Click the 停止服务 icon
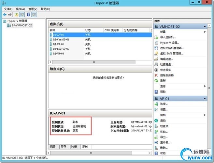The height and width of the screenshot is (163, 214). [x=156, y=70]
